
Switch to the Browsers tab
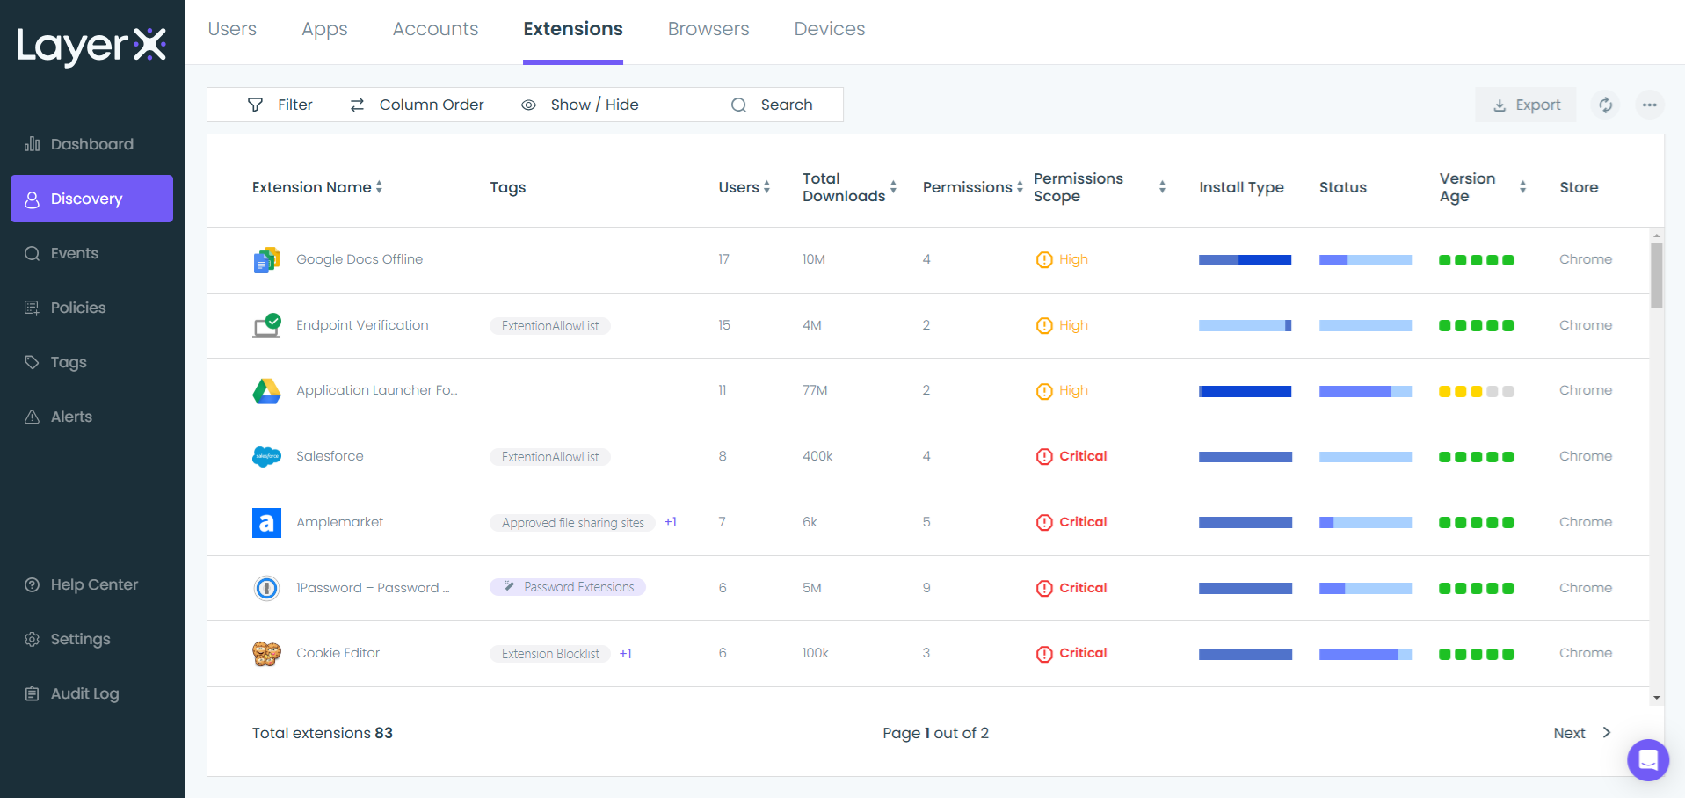pyautogui.click(x=708, y=29)
